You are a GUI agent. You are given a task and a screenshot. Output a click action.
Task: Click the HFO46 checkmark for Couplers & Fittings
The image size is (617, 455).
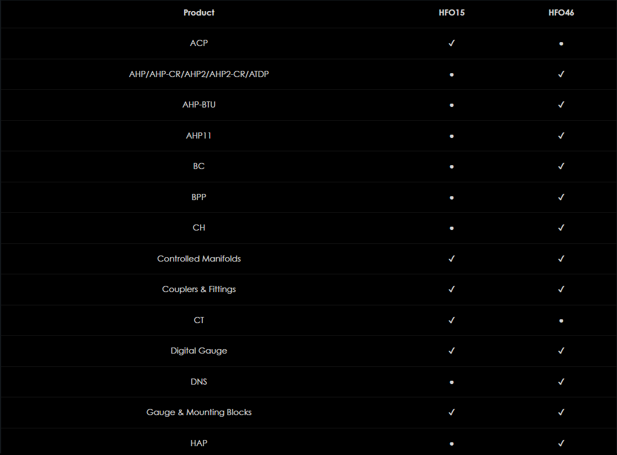point(561,289)
